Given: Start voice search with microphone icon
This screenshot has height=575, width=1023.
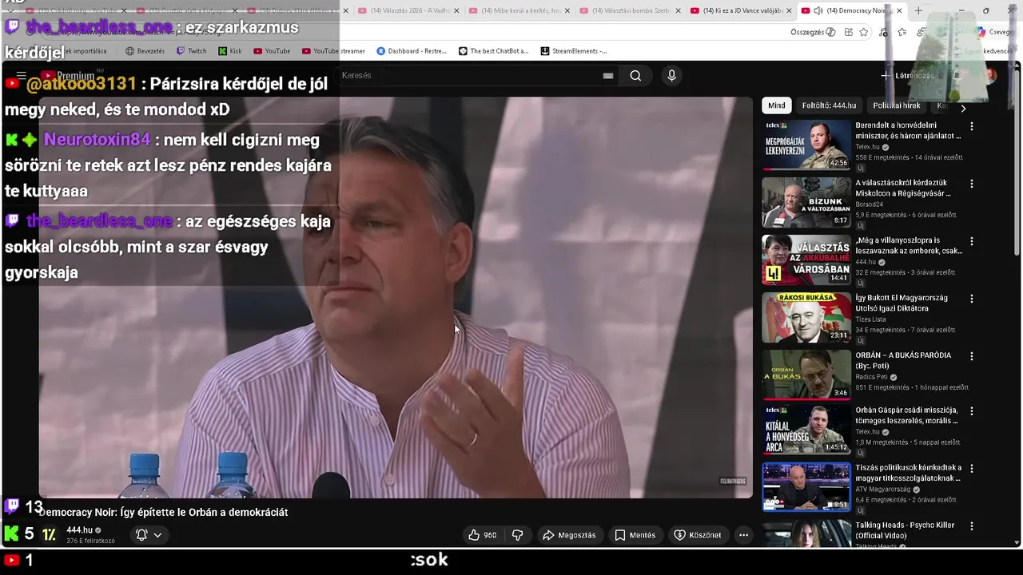Looking at the screenshot, I should coord(671,76).
